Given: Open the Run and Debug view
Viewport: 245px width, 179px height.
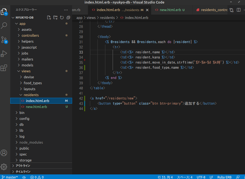Looking at the screenshot, I should 4,54.
